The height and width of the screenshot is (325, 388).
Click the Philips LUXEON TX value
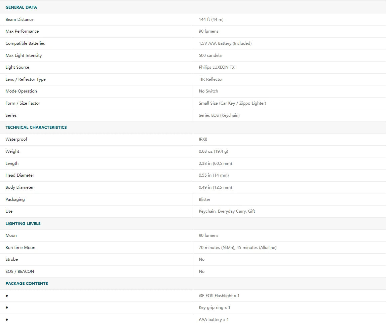pos(217,67)
